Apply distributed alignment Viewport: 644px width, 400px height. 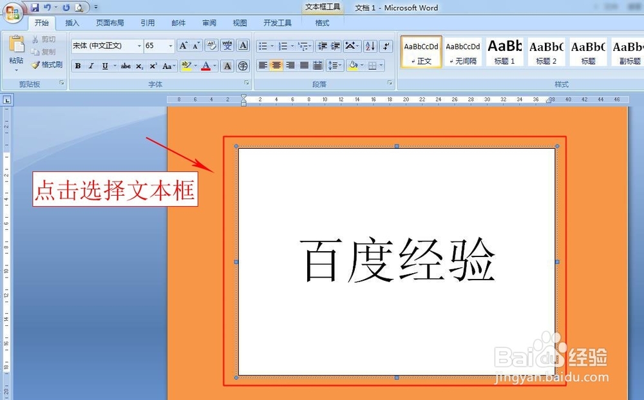(x=317, y=65)
